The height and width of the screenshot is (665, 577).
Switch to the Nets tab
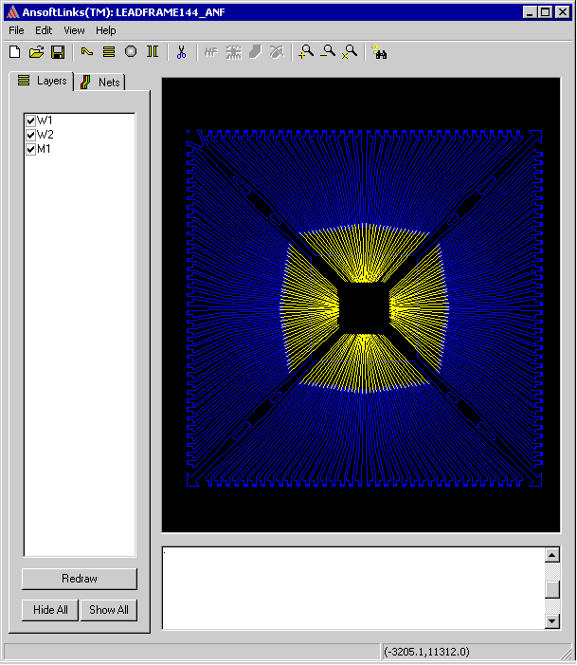pyautogui.click(x=100, y=82)
